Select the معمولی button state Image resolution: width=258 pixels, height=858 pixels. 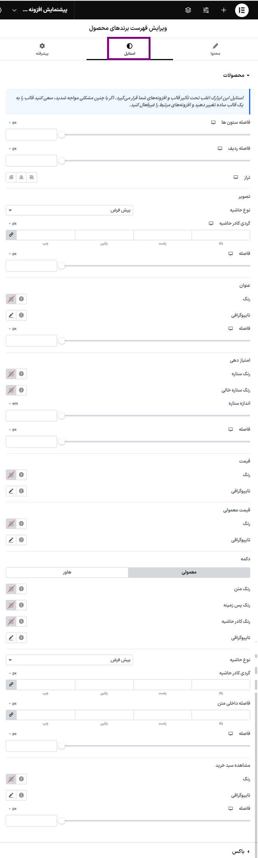click(190, 572)
